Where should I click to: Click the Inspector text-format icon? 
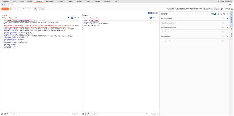(218, 14)
